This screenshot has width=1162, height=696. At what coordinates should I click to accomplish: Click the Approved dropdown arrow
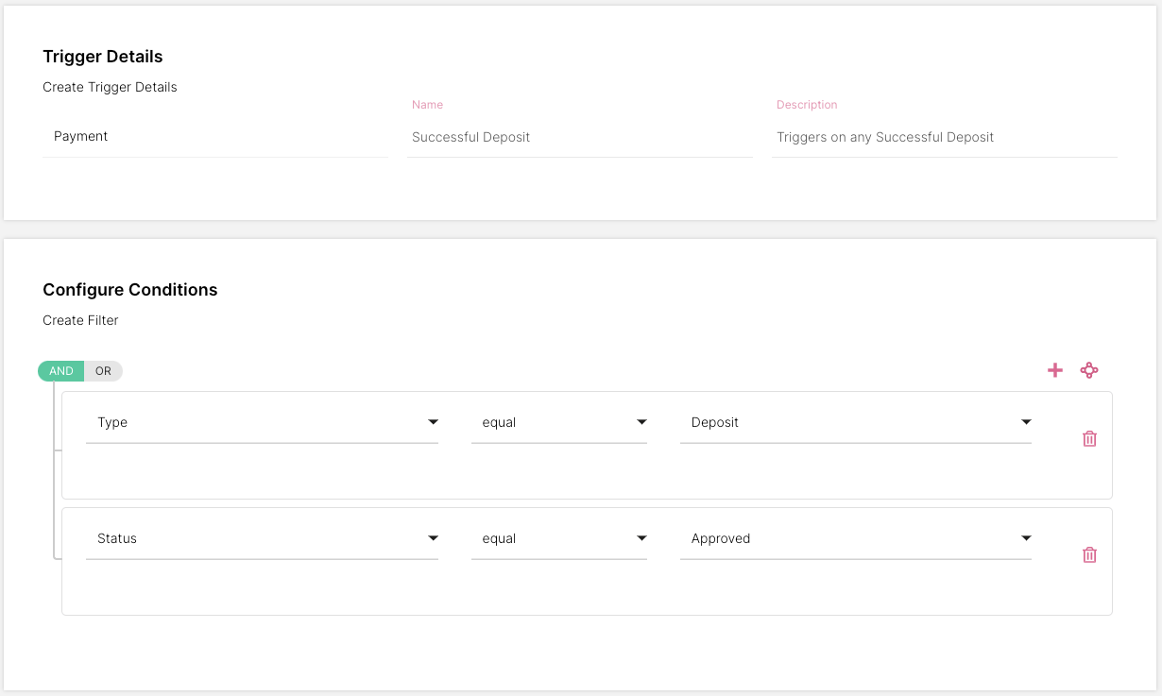[1026, 538]
